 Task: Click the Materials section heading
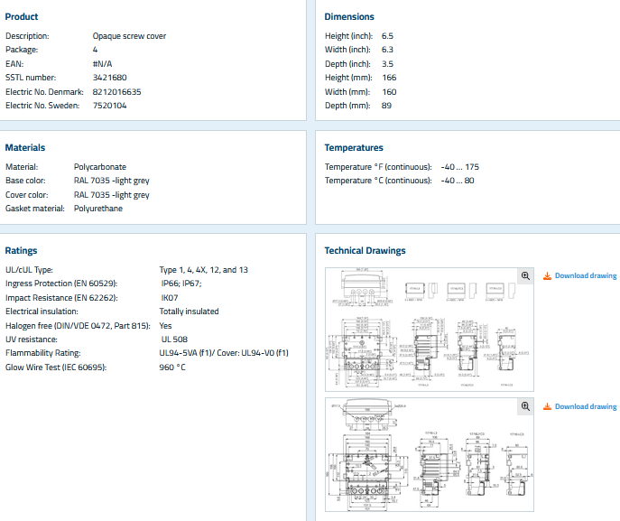pos(25,147)
